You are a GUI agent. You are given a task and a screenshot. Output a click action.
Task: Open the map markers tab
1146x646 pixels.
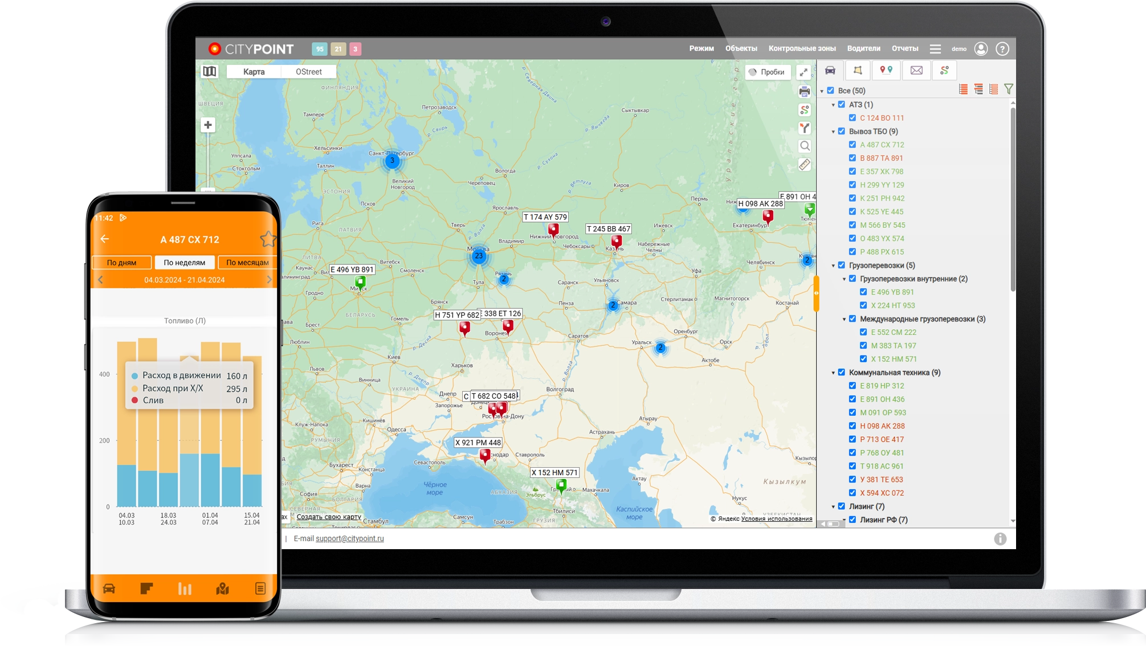click(886, 71)
